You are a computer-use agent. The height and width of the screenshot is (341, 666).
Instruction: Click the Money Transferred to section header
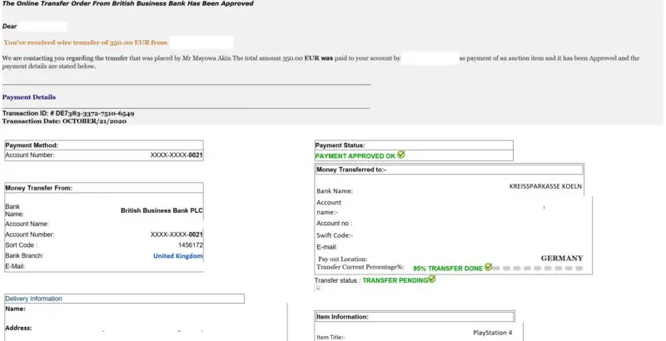(351, 170)
